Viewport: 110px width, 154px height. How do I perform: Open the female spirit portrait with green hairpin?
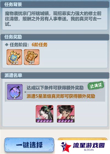point(45,114)
